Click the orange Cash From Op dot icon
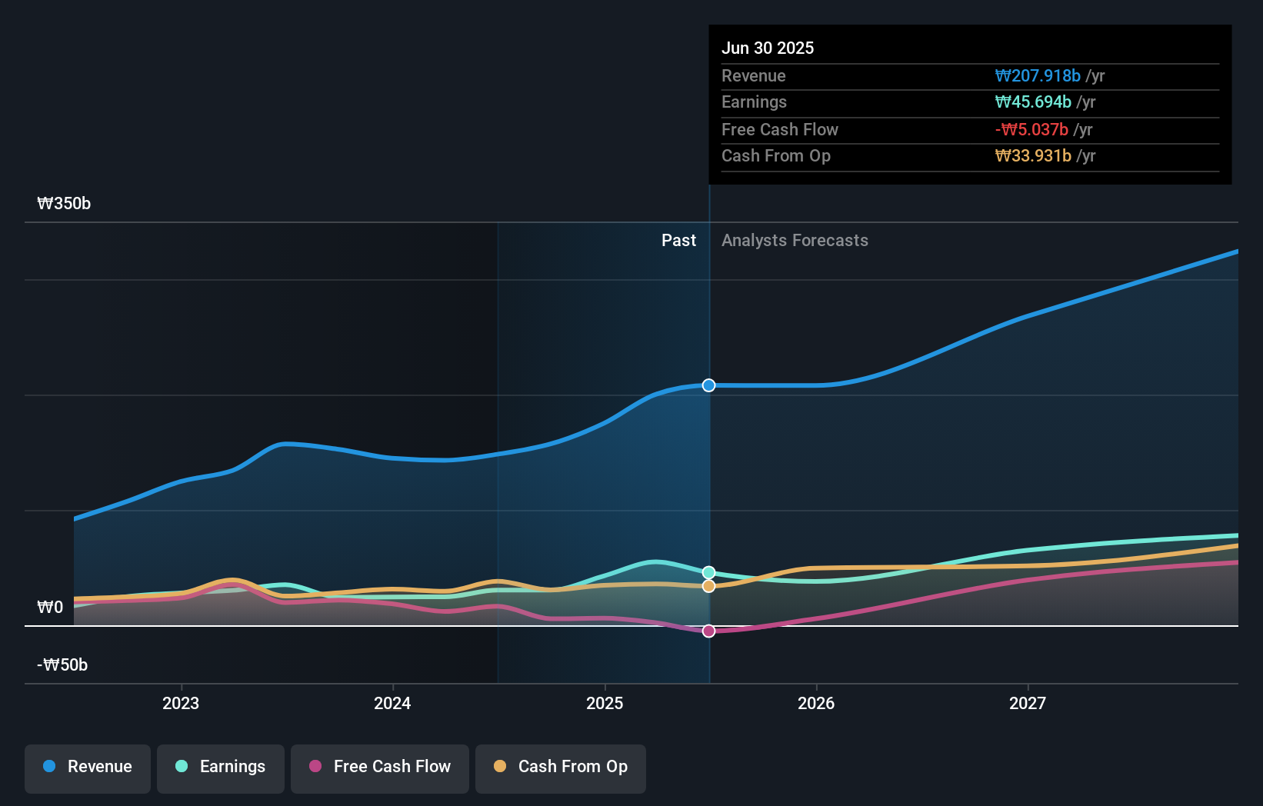 pyautogui.click(x=501, y=766)
